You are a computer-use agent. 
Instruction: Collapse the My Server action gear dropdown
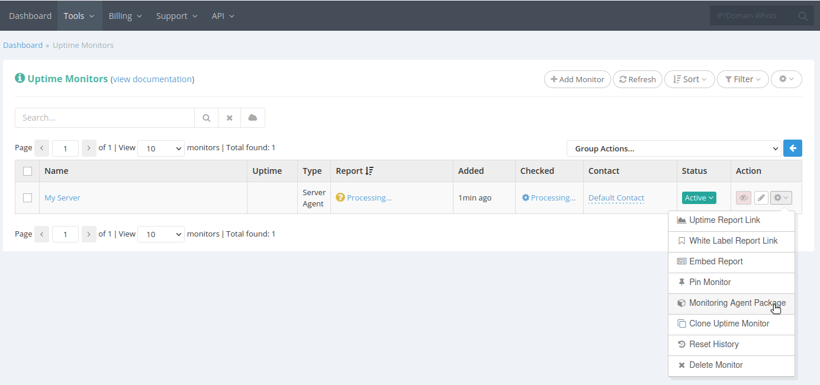coord(781,198)
